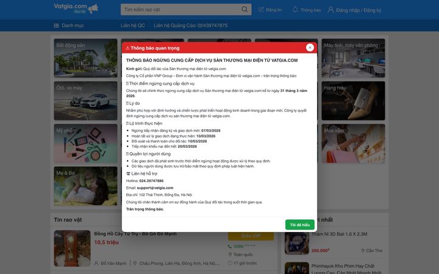The height and width of the screenshot is (274, 439).
Task: Focus the 'Tìm kiếm rao vặt' search field
Action: [x=186, y=10]
